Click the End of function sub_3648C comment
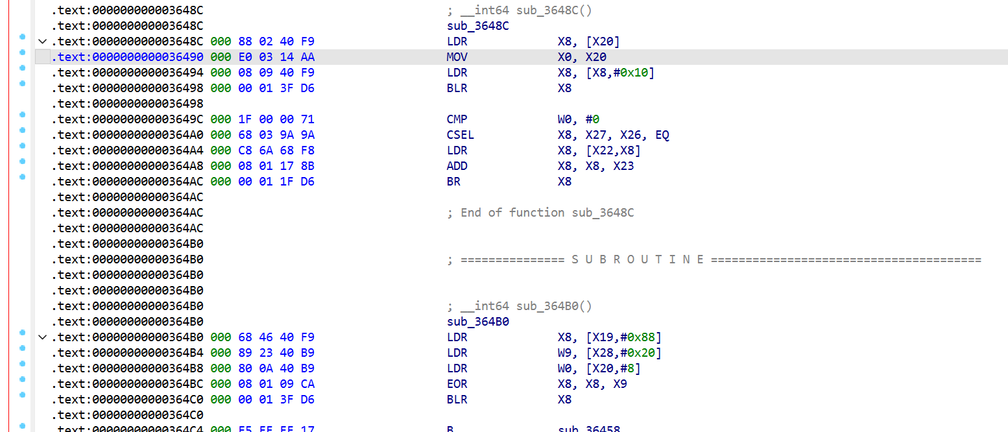Image resolution: width=1008 pixels, height=432 pixels. 540,213
